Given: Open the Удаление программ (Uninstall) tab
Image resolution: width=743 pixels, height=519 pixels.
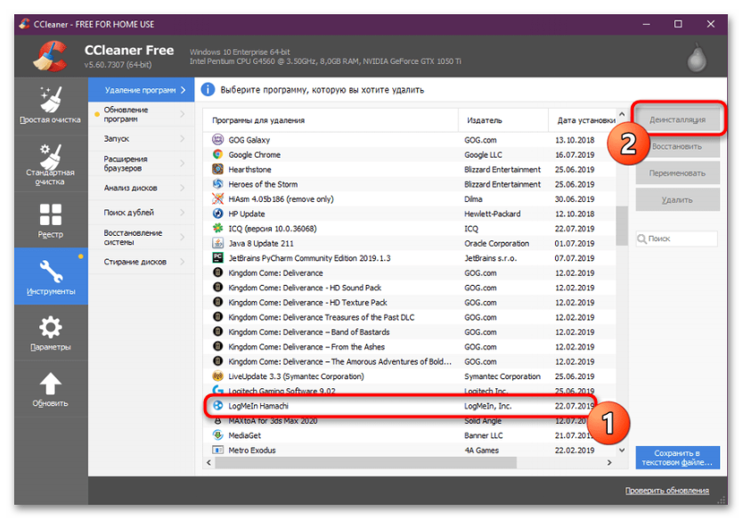Looking at the screenshot, I should (x=142, y=90).
